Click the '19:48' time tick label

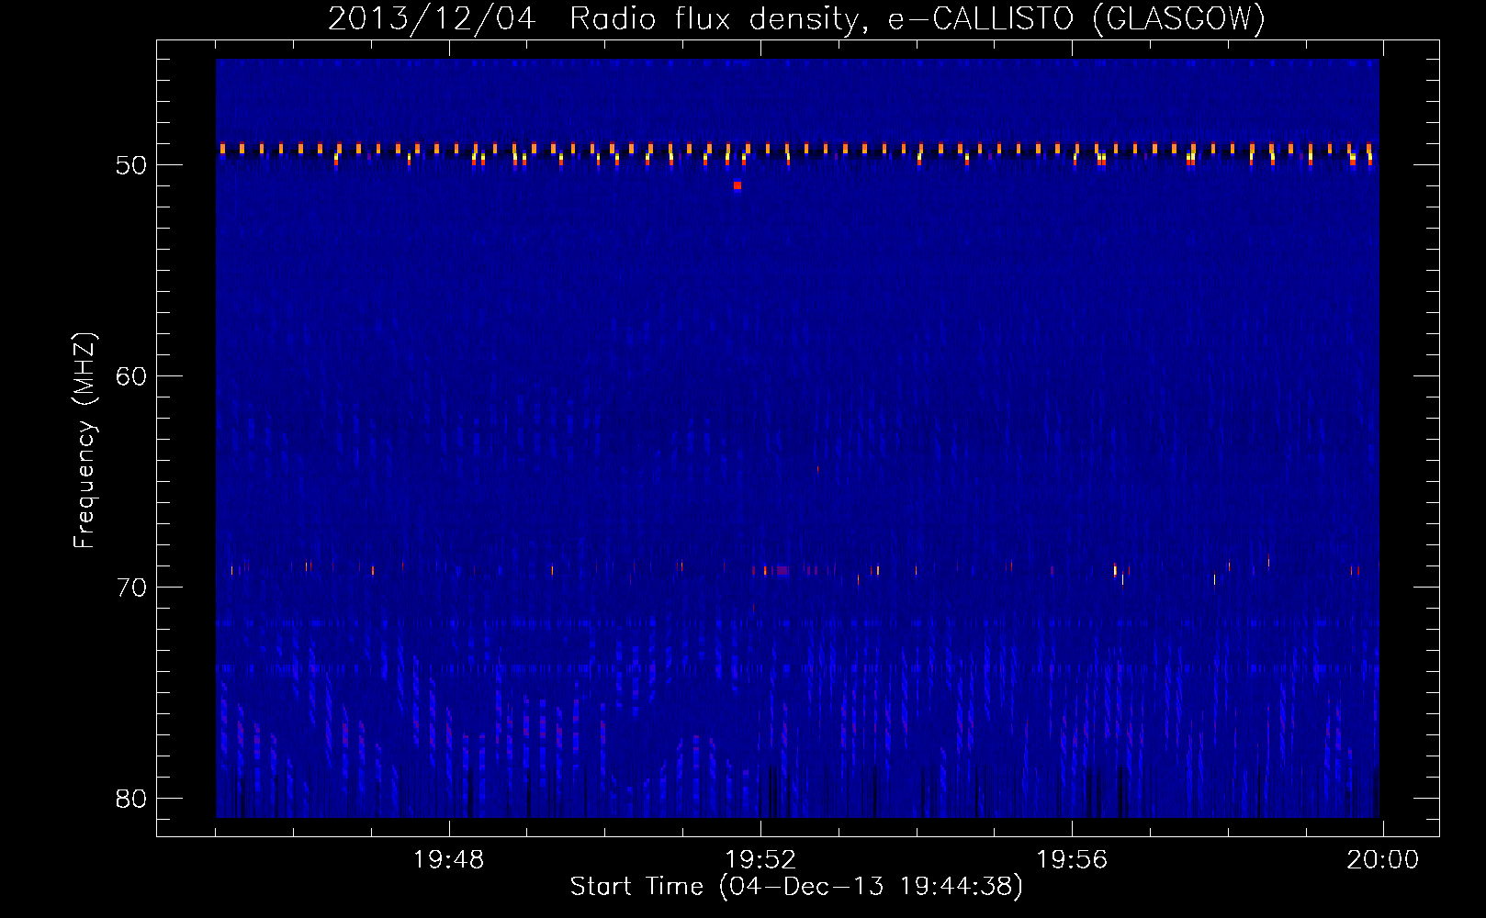click(x=448, y=860)
